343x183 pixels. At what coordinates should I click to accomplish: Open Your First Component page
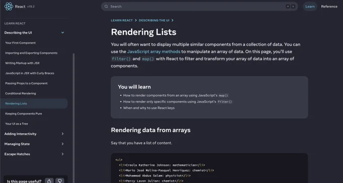coord(20,43)
